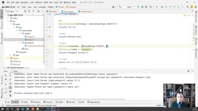This screenshot has width=198, height=111.
Task: Expand the test folder
Action: pyautogui.click(x=11, y=55)
